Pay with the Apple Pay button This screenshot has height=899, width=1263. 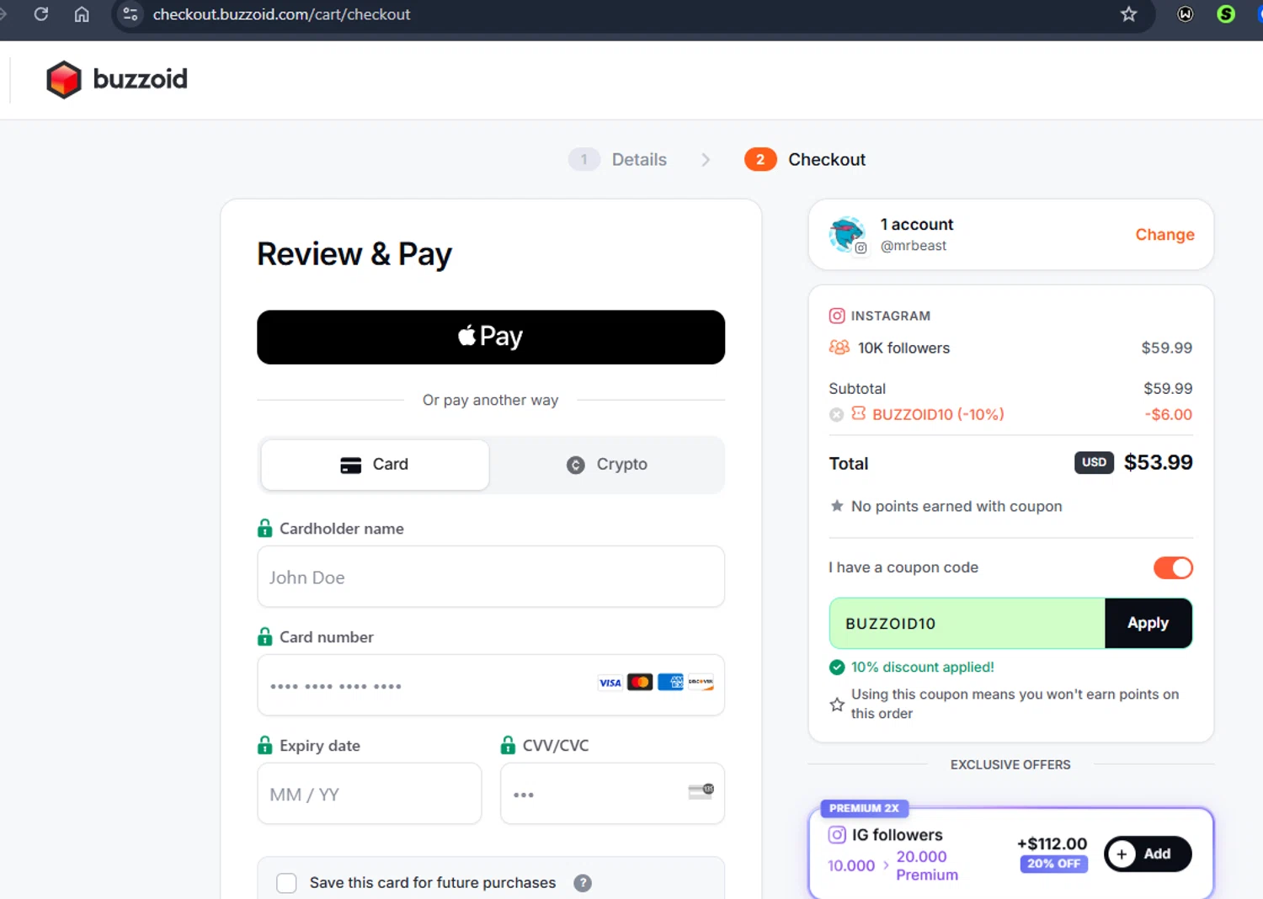tap(491, 338)
